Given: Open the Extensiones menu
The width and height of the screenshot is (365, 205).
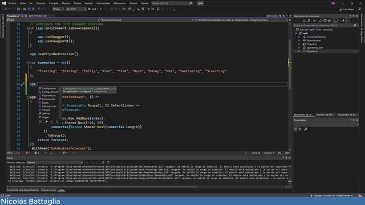Looking at the screenshot, I should [x=120, y=3].
